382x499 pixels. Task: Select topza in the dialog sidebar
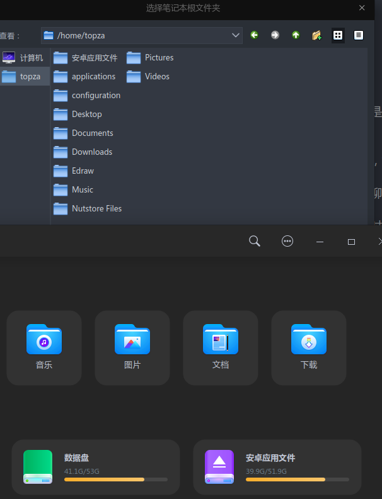(25, 76)
